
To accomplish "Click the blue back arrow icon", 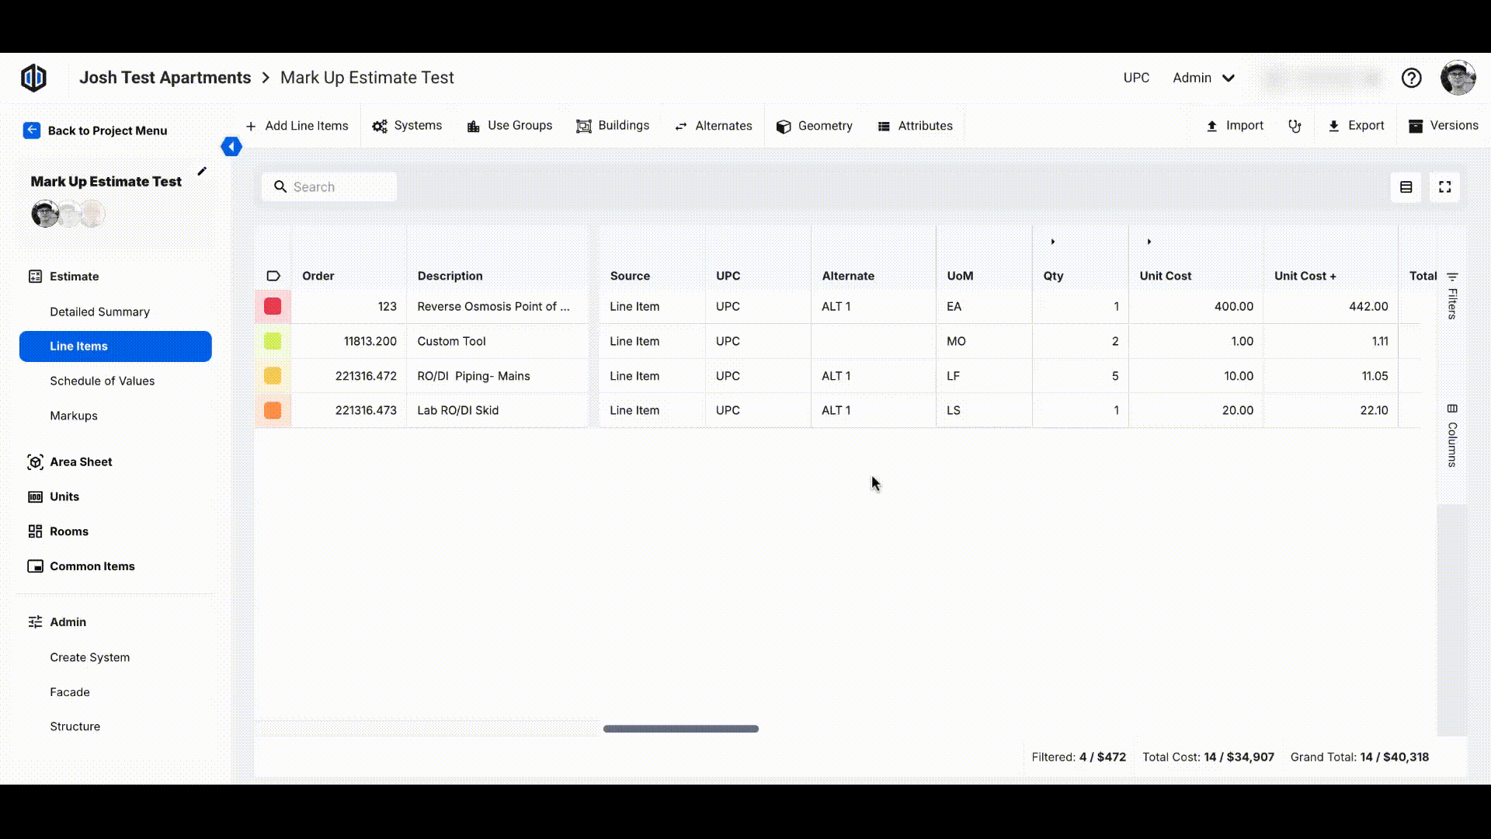I will (32, 131).
